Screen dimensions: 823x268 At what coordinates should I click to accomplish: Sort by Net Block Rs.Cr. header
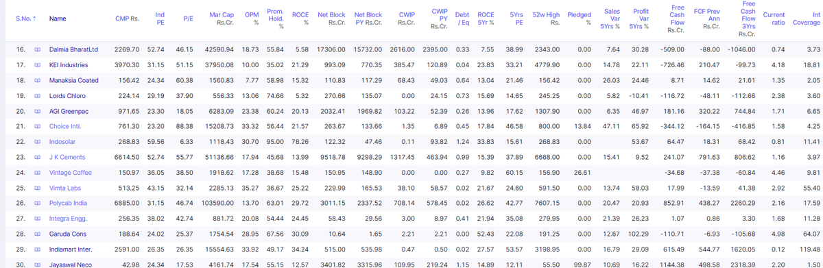332,19
